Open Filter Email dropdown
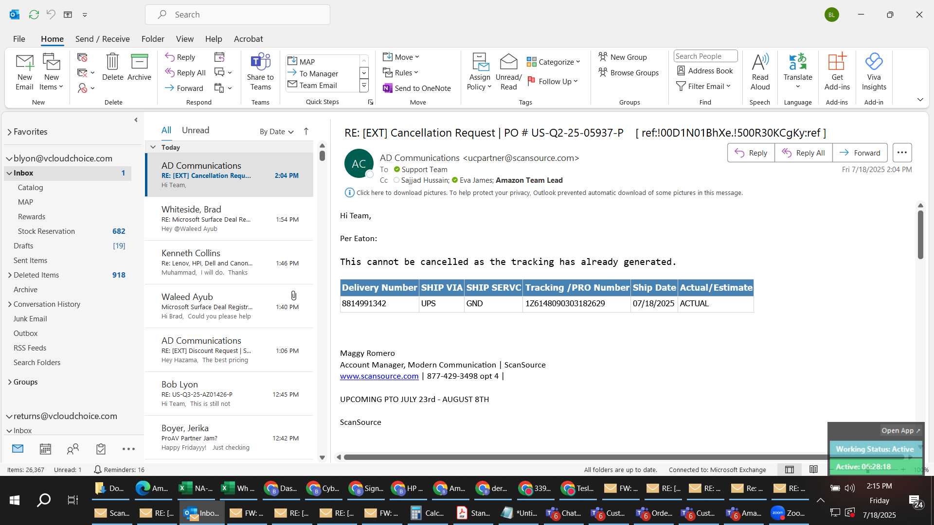934x525 pixels. pos(703,86)
